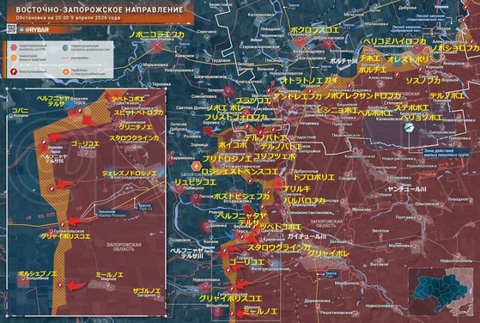Image resolution: width=480 pixels, height=323 pixels.
Task: Click the テルノボエ label
Action: (447, 95)
